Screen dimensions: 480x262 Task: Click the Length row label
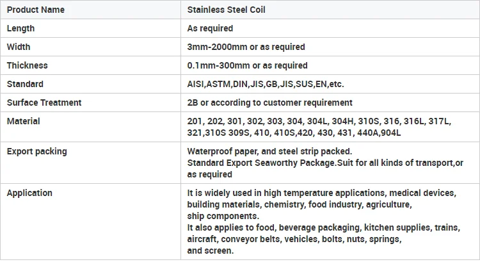pos(20,28)
